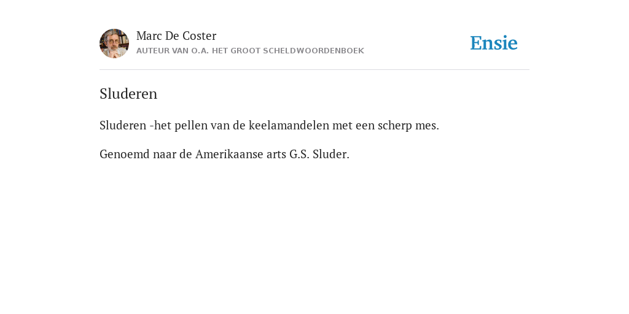Click the word 'arts' in the second sentence

[276, 154]
